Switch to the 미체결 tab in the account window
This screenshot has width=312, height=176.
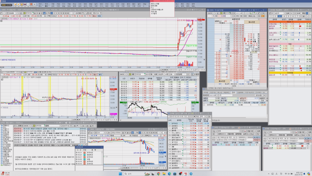(x=206, y=92)
